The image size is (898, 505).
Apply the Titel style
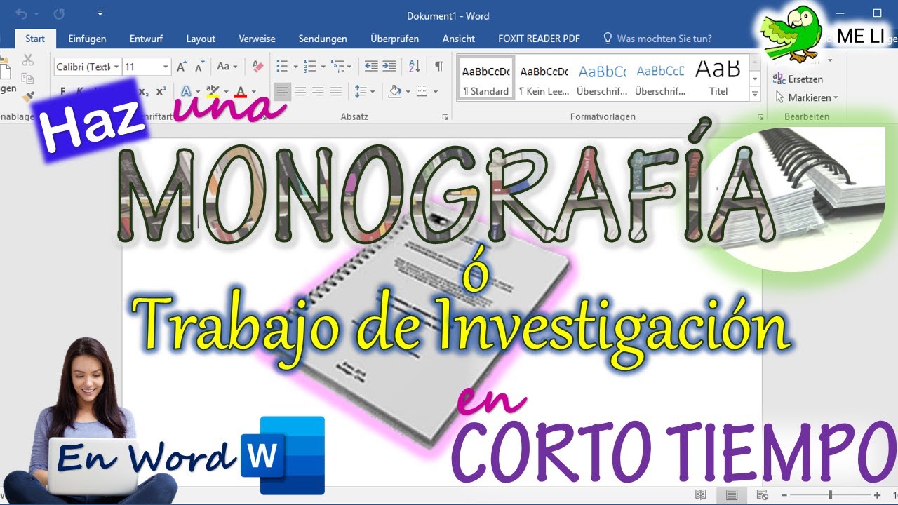tap(718, 79)
